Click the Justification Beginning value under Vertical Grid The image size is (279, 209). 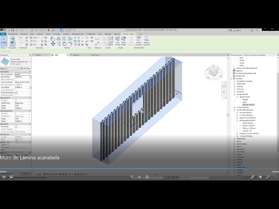click(x=22, y=103)
